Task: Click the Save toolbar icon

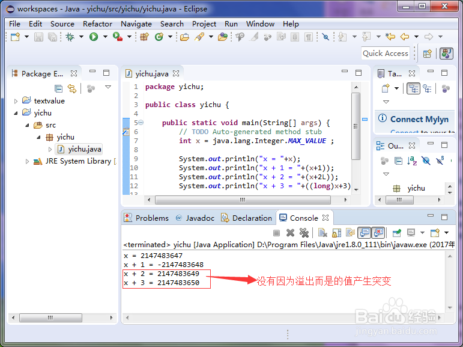Action: coord(38,37)
